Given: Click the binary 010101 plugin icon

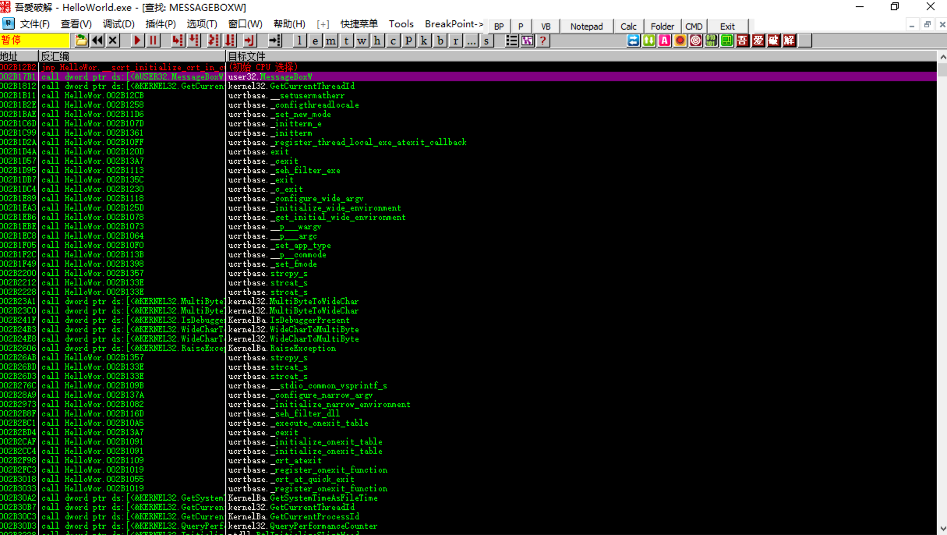Looking at the screenshot, I should (x=711, y=41).
